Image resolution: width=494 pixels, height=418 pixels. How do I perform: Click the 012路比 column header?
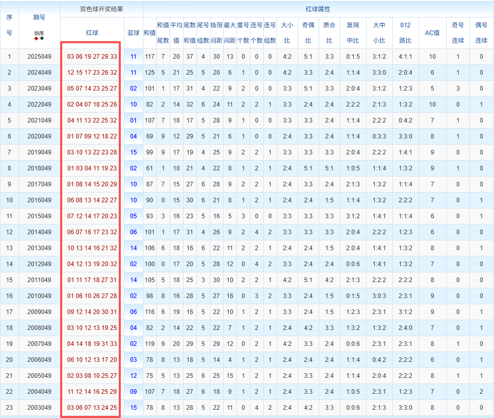(x=406, y=33)
